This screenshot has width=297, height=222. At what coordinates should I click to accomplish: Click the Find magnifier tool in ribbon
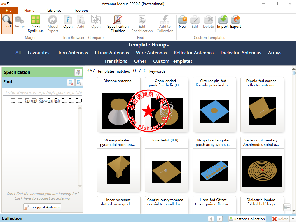(x=7, y=24)
